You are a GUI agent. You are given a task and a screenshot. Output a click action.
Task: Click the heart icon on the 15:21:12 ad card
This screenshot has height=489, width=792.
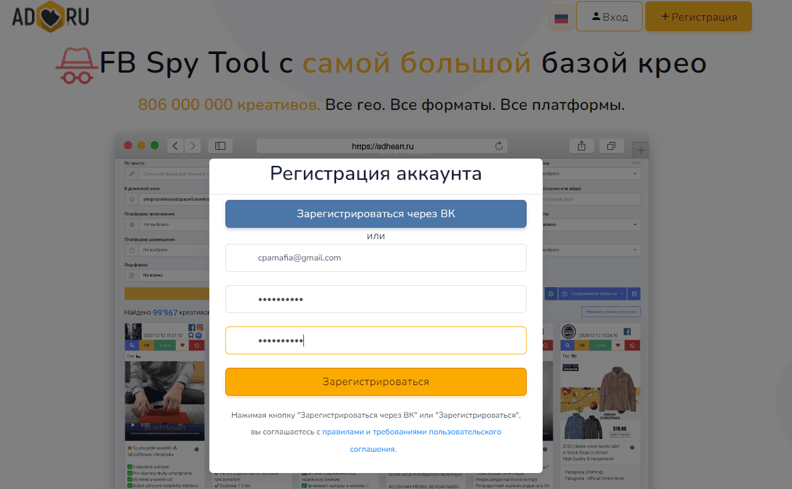pyautogui.click(x=183, y=345)
